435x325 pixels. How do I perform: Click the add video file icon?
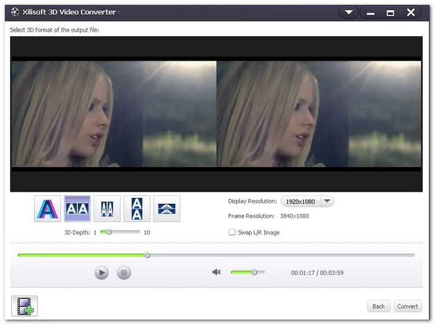pos(25,306)
